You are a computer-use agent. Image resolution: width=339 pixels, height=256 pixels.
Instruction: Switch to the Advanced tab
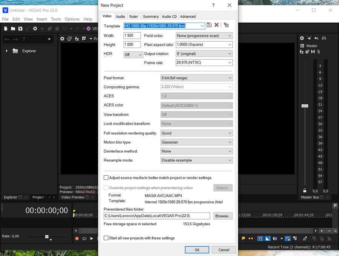188,17
